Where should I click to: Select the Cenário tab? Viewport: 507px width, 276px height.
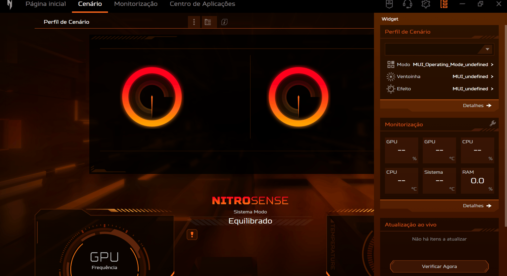(90, 4)
